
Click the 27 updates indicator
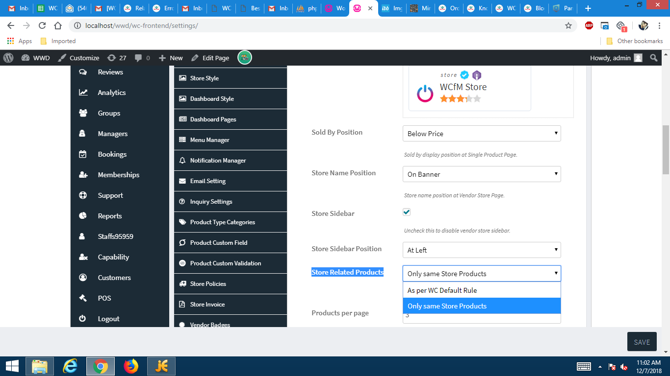(117, 58)
